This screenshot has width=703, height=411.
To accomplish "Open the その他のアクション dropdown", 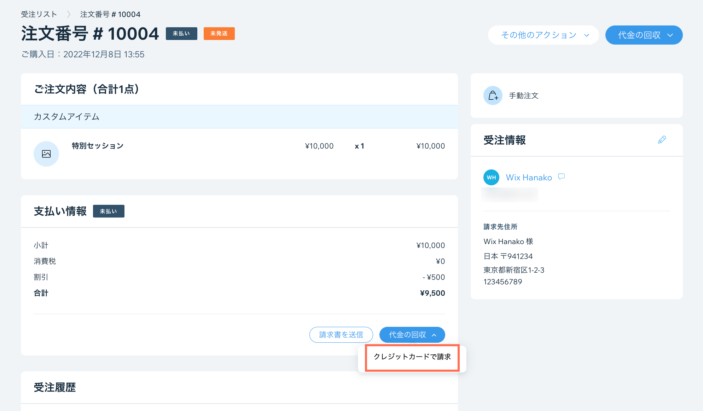I will coord(544,35).
